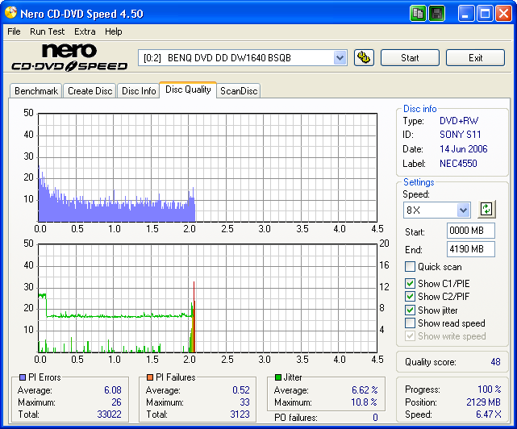The image size is (517, 429).
Task: Expand the BENQ DVD drive selection dropdown
Action: [340, 57]
